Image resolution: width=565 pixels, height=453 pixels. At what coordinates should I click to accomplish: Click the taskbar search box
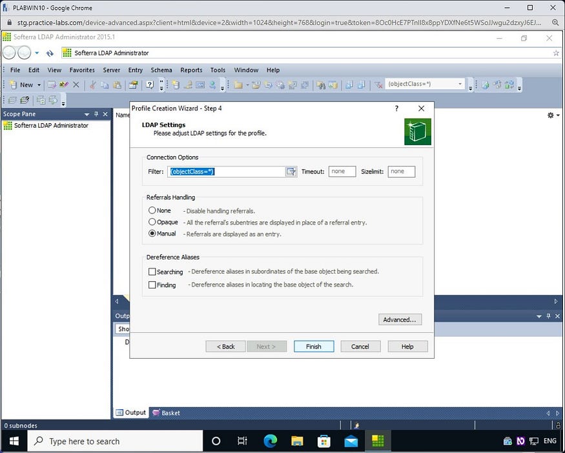tap(116, 441)
